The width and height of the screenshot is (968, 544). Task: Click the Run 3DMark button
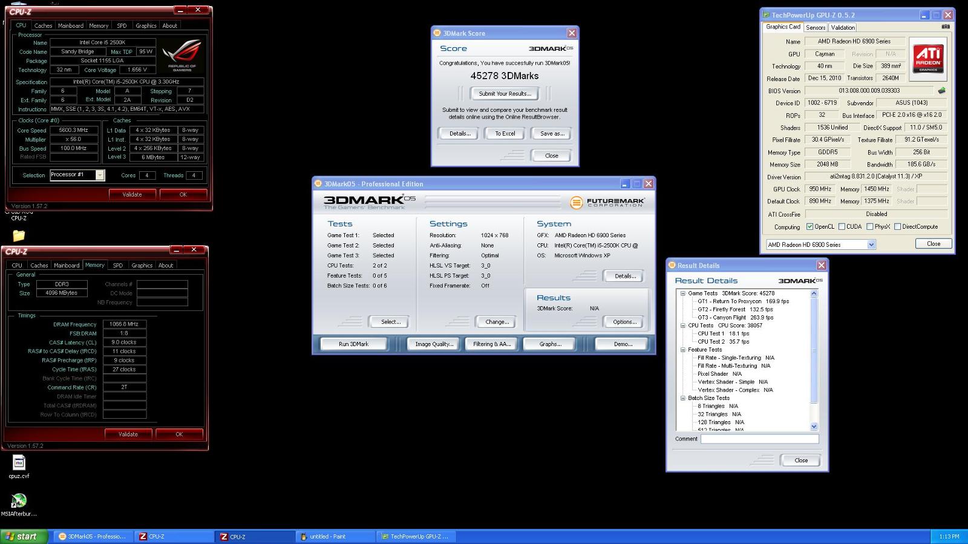pyautogui.click(x=354, y=344)
